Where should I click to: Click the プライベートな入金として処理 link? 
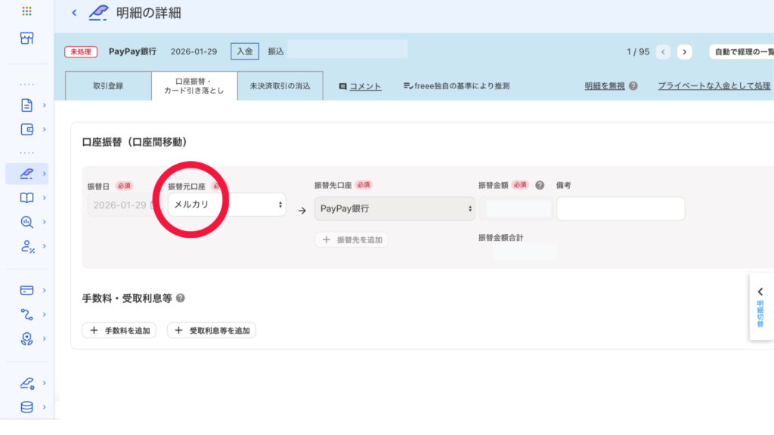click(x=714, y=86)
